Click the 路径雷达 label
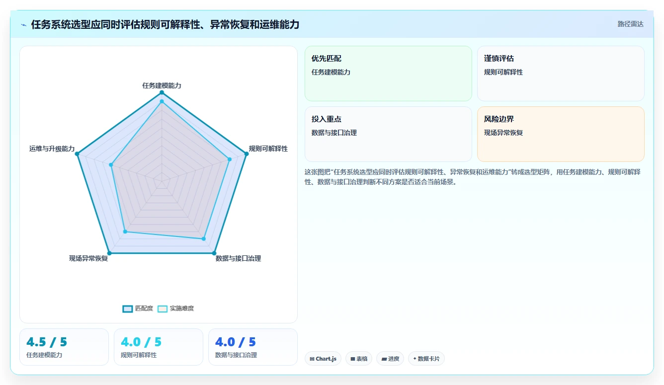This screenshot has height=385, width=664. pos(631,24)
